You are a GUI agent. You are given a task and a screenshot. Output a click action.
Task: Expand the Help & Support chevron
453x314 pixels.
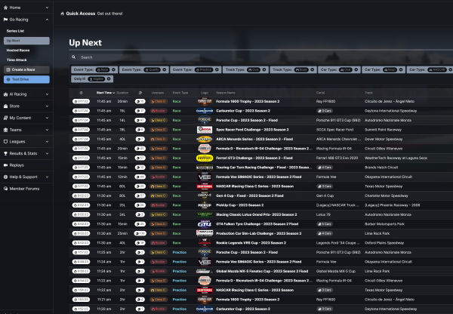click(47, 177)
